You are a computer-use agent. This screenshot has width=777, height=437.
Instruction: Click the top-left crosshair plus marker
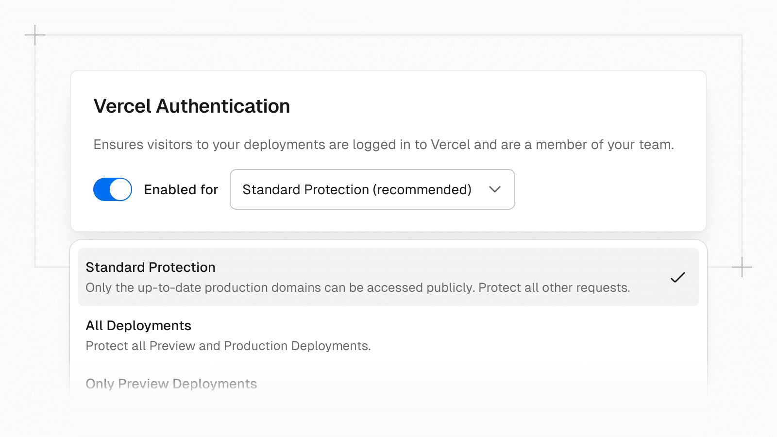pyautogui.click(x=35, y=35)
